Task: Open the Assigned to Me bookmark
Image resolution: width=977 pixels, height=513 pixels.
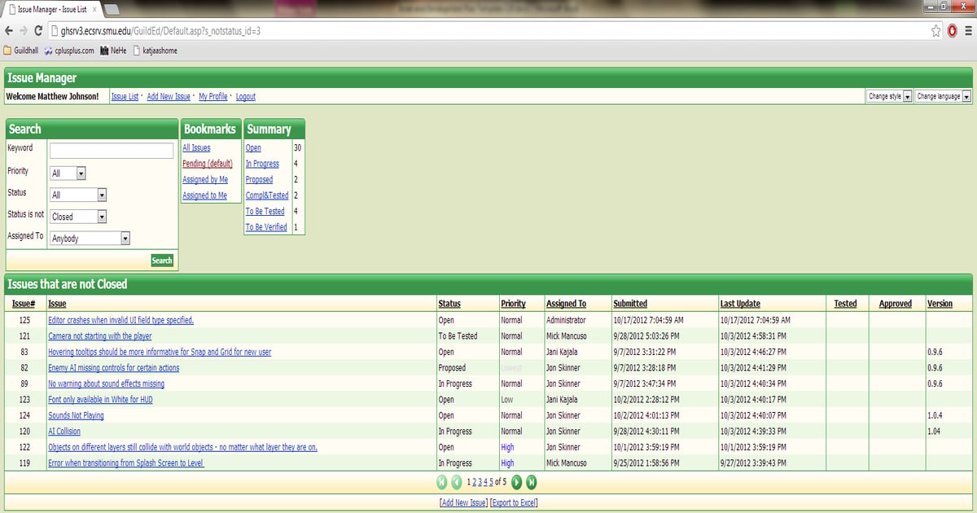Action: [205, 195]
